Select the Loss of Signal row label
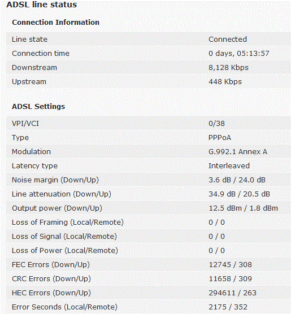This screenshot has width=291, height=314. [x=64, y=236]
